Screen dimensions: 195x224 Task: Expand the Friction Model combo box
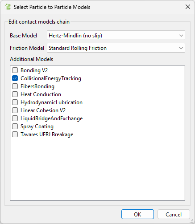tap(116, 48)
